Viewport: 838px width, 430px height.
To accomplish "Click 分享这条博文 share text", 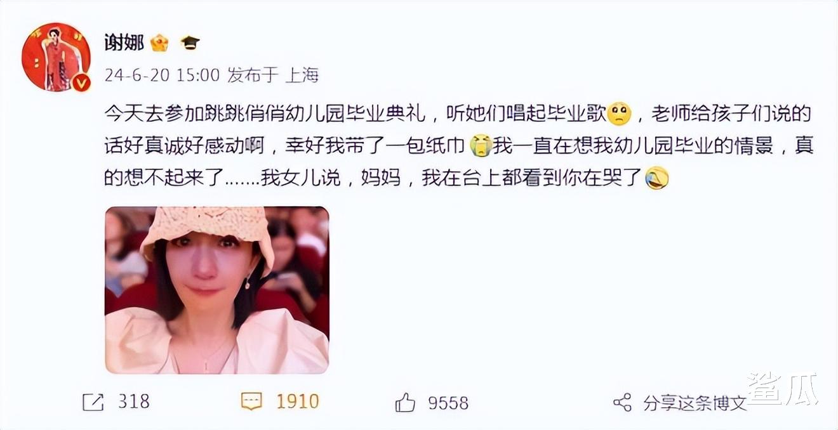I will (x=695, y=403).
